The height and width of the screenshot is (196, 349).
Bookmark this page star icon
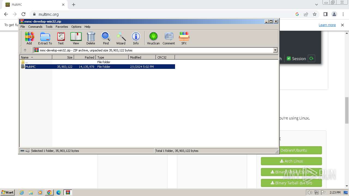point(315,14)
